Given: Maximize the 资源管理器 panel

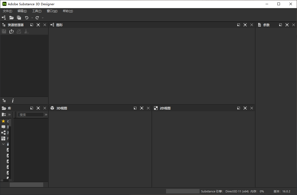Looking at the screenshot, I should (38, 25).
